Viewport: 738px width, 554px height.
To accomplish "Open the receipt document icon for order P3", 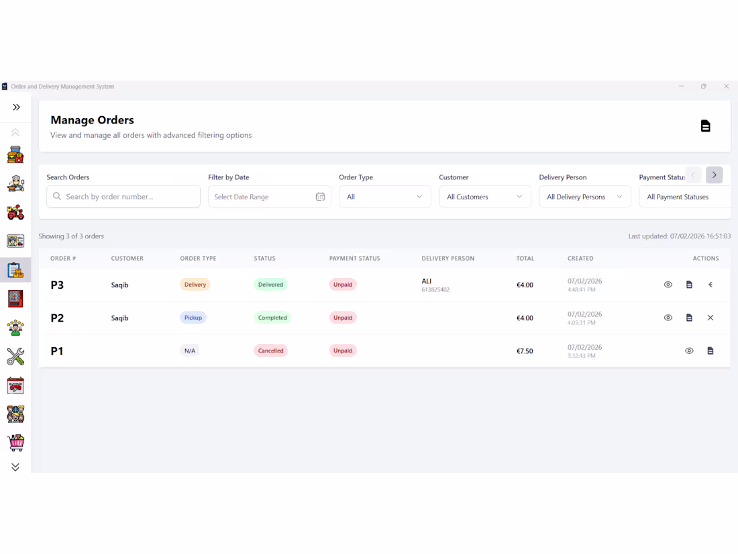I will pos(689,285).
